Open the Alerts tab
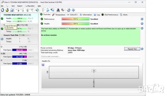 pos(124,15)
